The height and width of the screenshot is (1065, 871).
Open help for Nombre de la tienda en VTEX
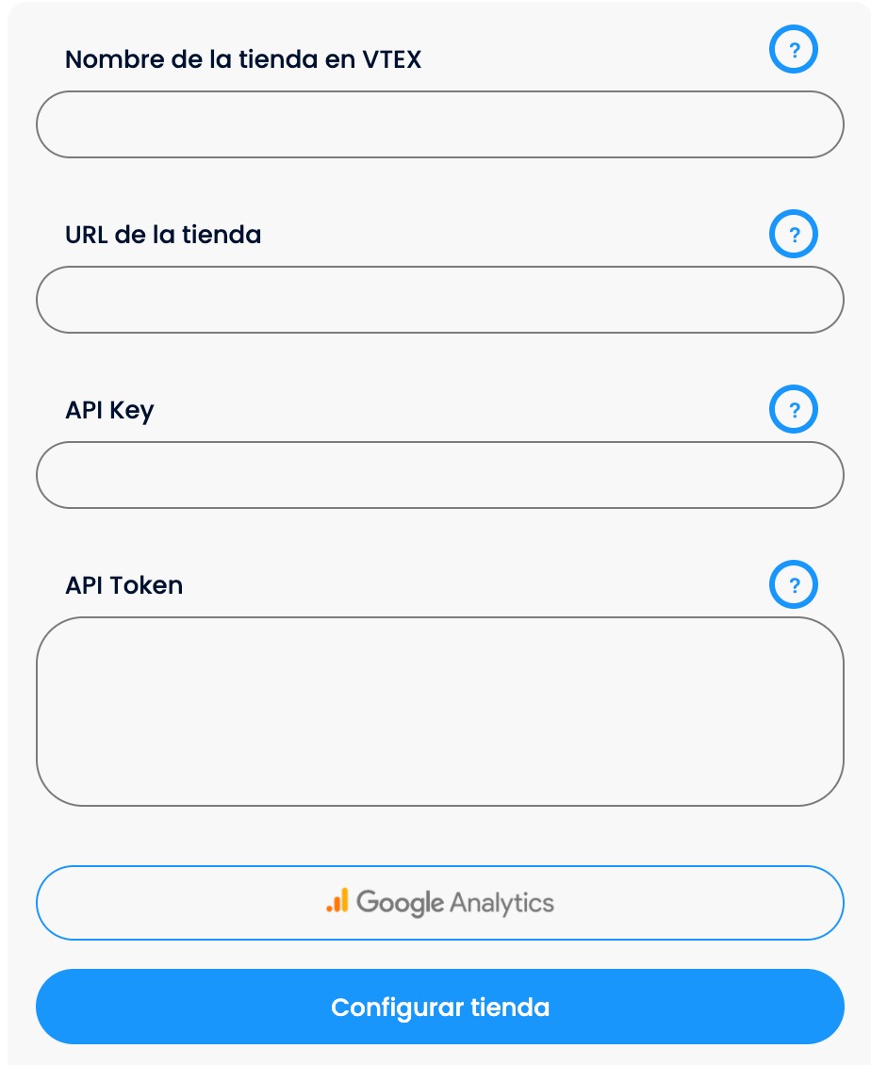click(x=794, y=50)
